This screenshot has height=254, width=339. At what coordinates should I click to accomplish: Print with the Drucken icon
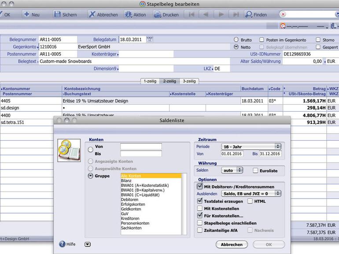click(x=158, y=15)
